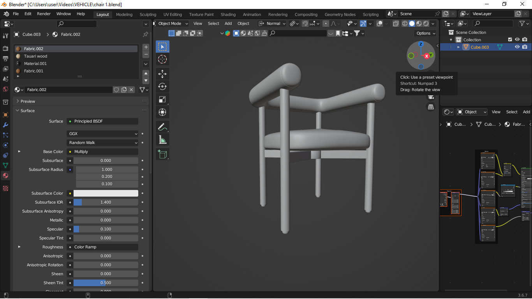Image resolution: width=532 pixels, height=299 pixels.
Task: Open the View Layer properties tab
Action: pyautogui.click(x=5, y=69)
